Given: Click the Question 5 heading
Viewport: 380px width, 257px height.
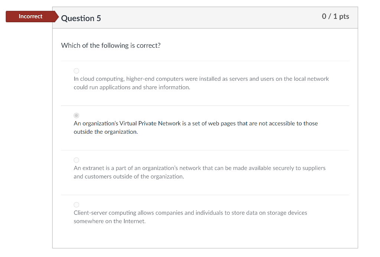Looking at the screenshot, I should 82,18.
